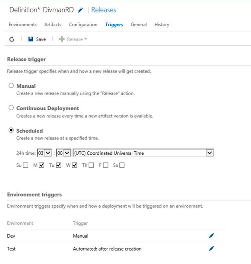The image size is (251, 264).
Task: Open the Releases link in header
Action: pyautogui.click(x=104, y=10)
